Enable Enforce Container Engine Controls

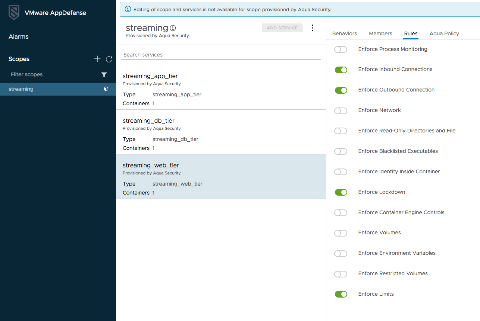341,213
